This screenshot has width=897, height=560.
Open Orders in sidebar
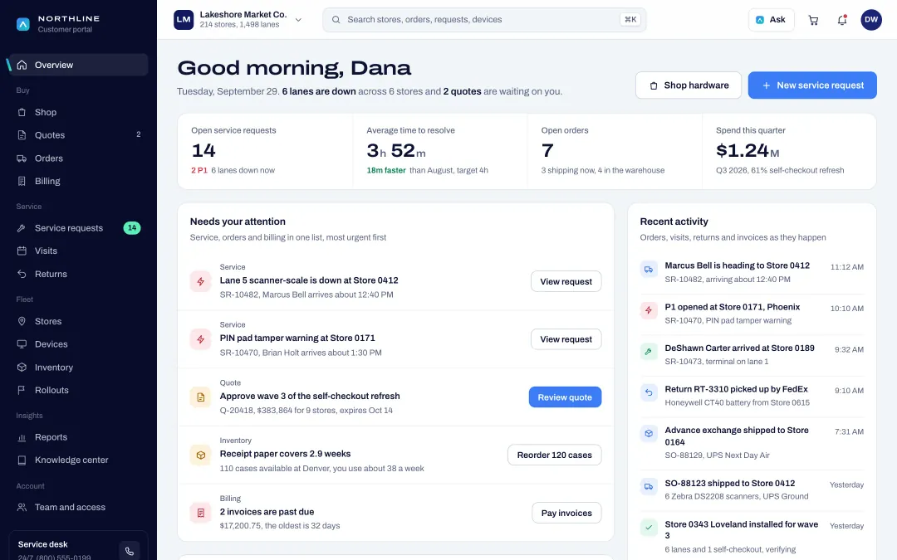coord(78,158)
